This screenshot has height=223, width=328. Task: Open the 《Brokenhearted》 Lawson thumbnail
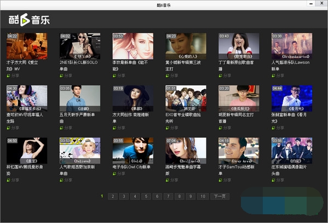pos(292,46)
